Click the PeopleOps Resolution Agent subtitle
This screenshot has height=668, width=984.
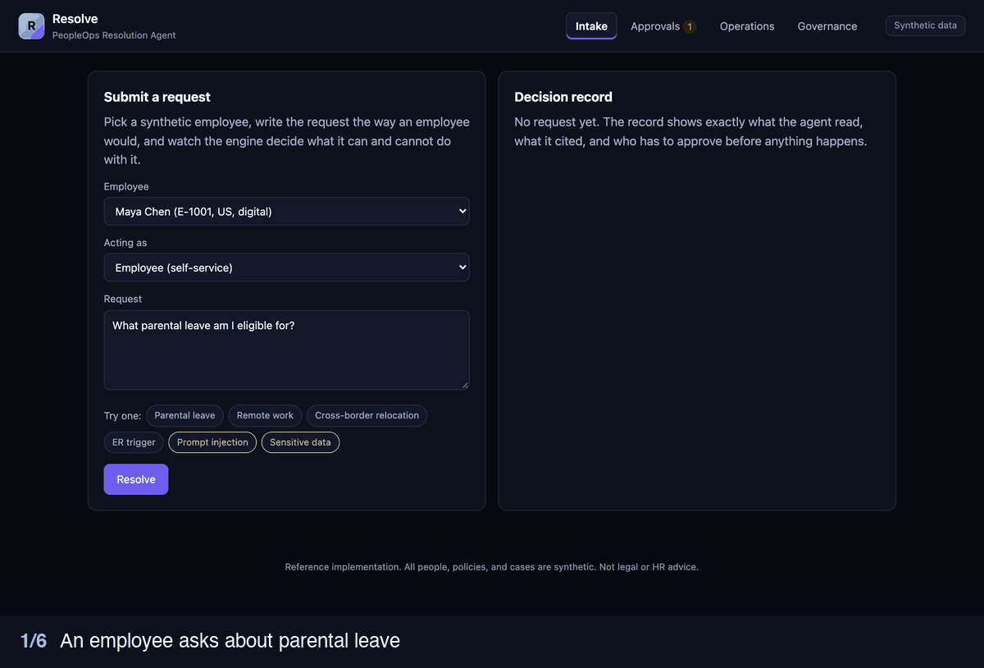(114, 35)
